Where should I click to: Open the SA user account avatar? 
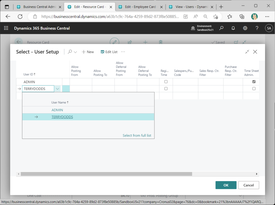(269, 28)
